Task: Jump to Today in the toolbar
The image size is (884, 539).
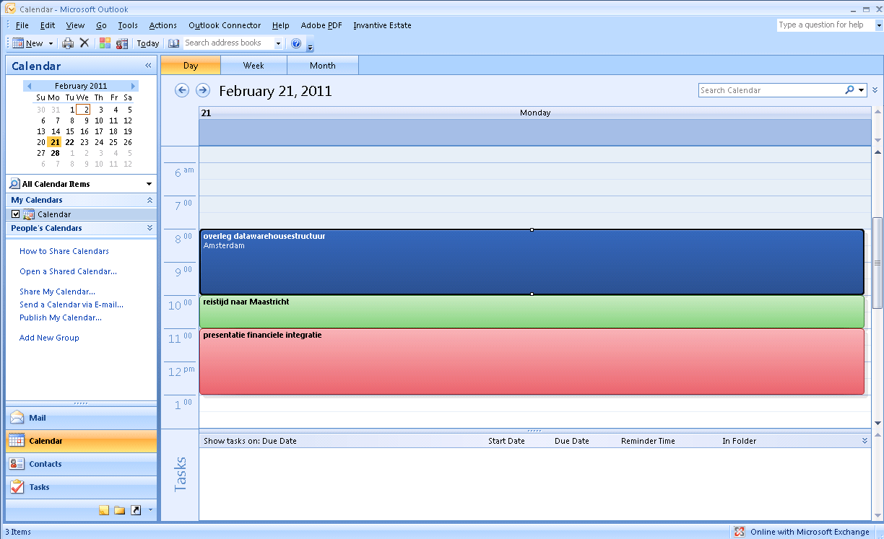Action: pyautogui.click(x=148, y=43)
